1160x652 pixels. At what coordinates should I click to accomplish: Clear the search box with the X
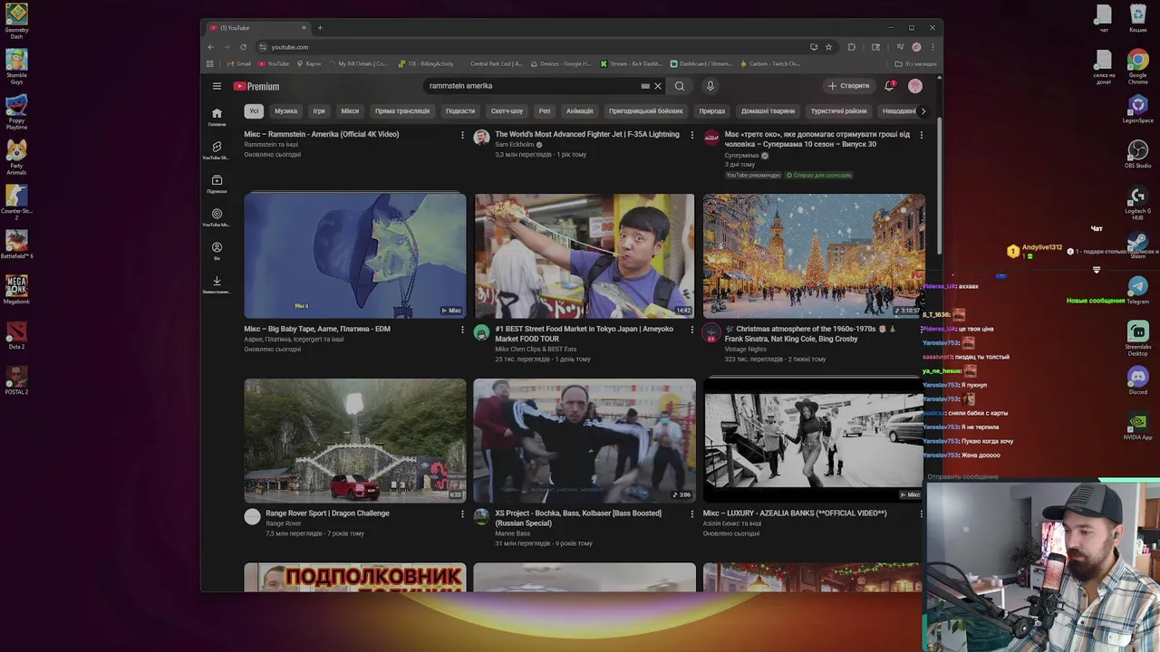click(658, 86)
